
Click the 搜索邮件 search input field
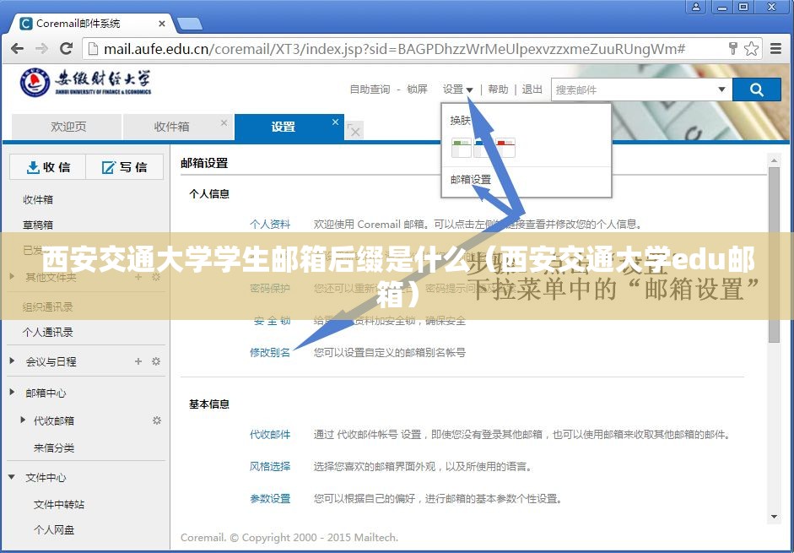(633, 89)
